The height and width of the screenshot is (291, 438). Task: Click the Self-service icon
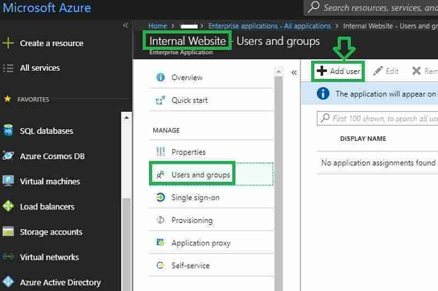160,265
